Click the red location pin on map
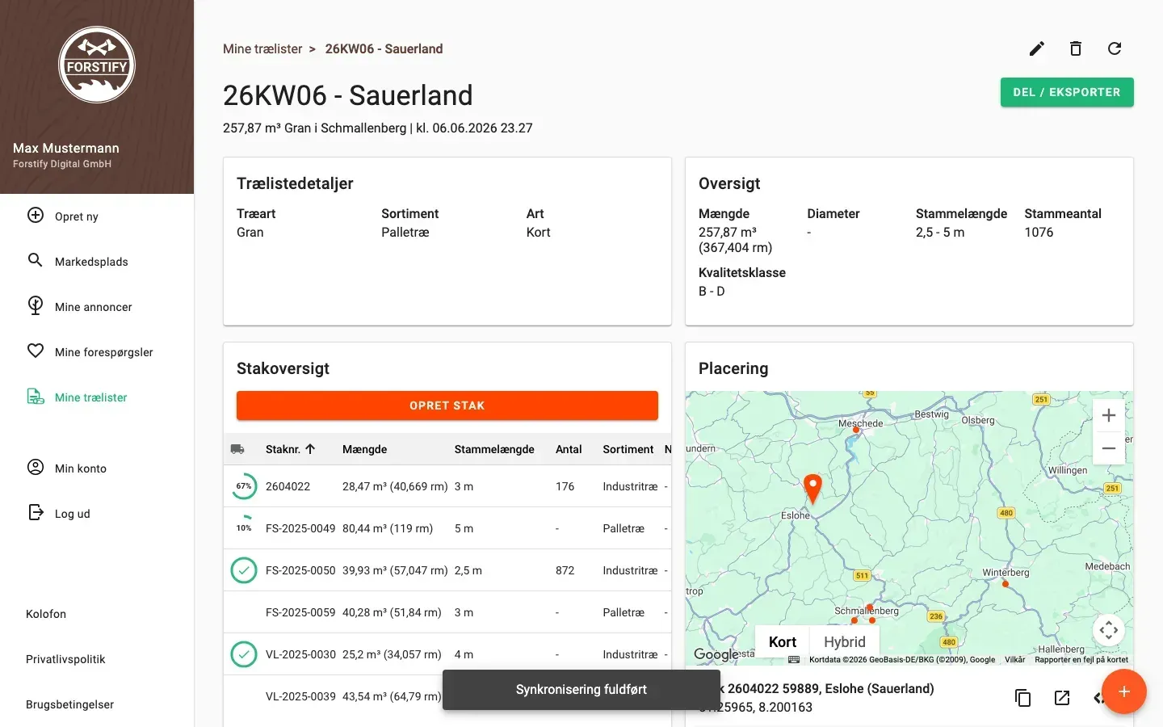 [813, 489]
